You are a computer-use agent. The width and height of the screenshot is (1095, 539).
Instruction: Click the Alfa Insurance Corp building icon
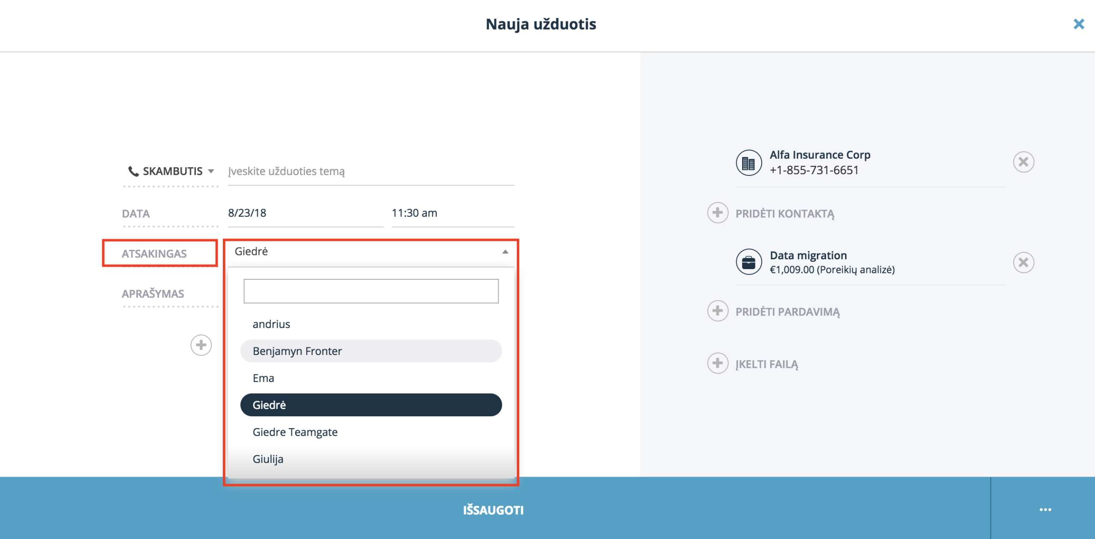point(749,163)
